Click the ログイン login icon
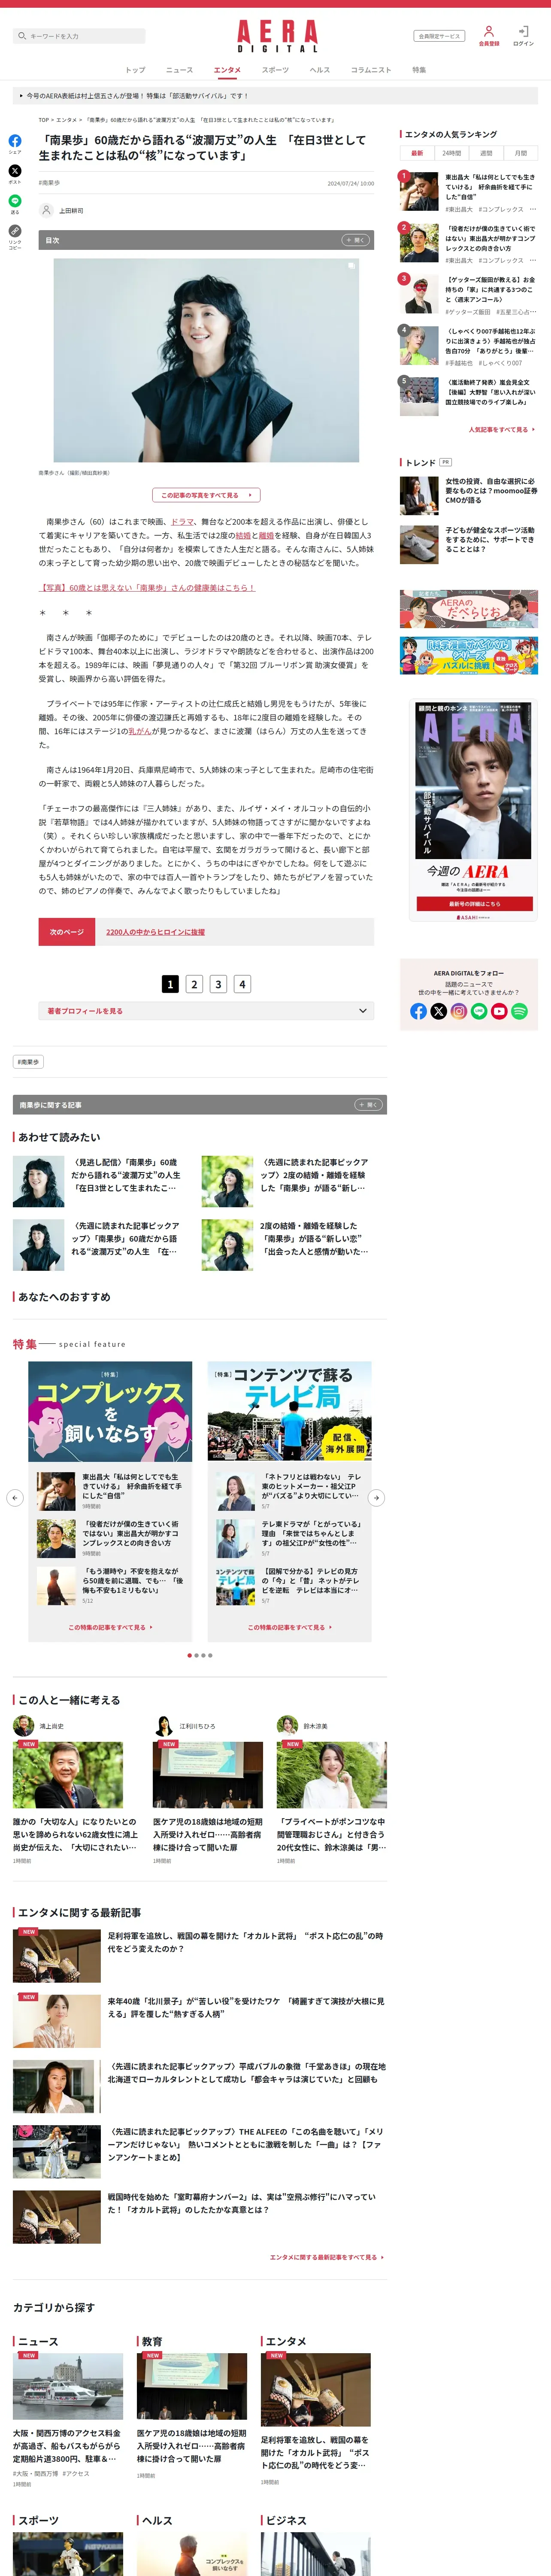The height and width of the screenshot is (2576, 551). pyautogui.click(x=523, y=31)
